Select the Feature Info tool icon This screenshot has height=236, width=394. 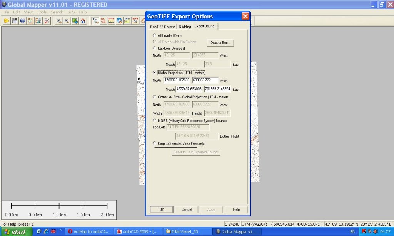tap(119, 21)
